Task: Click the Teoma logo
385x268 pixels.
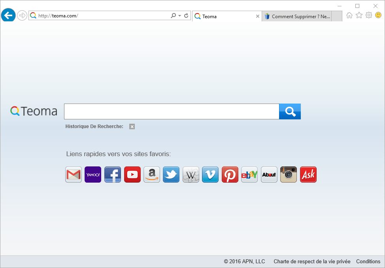Action: [34, 111]
